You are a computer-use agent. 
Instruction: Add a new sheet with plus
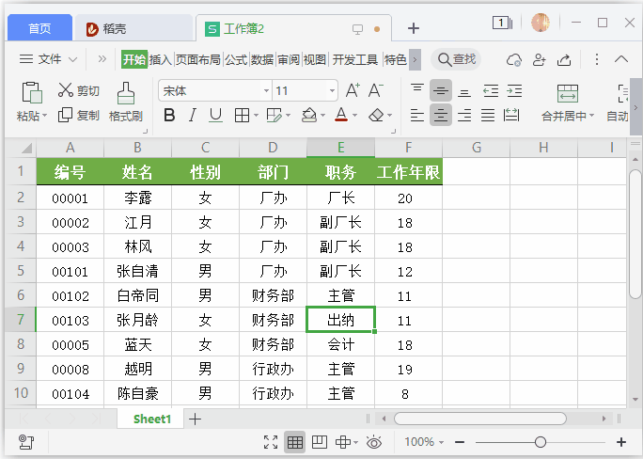pos(195,419)
